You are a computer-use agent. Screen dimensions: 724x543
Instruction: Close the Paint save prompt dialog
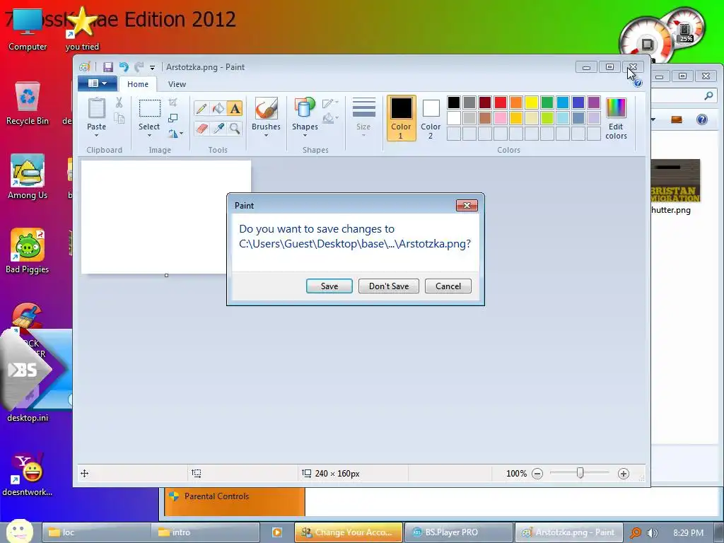click(467, 206)
